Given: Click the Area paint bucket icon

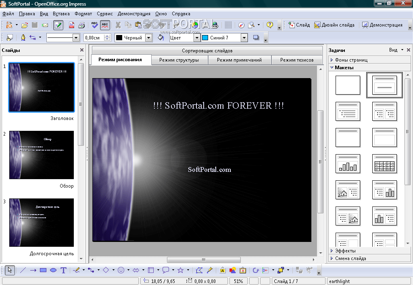Looking at the screenshot, I should (161, 38).
